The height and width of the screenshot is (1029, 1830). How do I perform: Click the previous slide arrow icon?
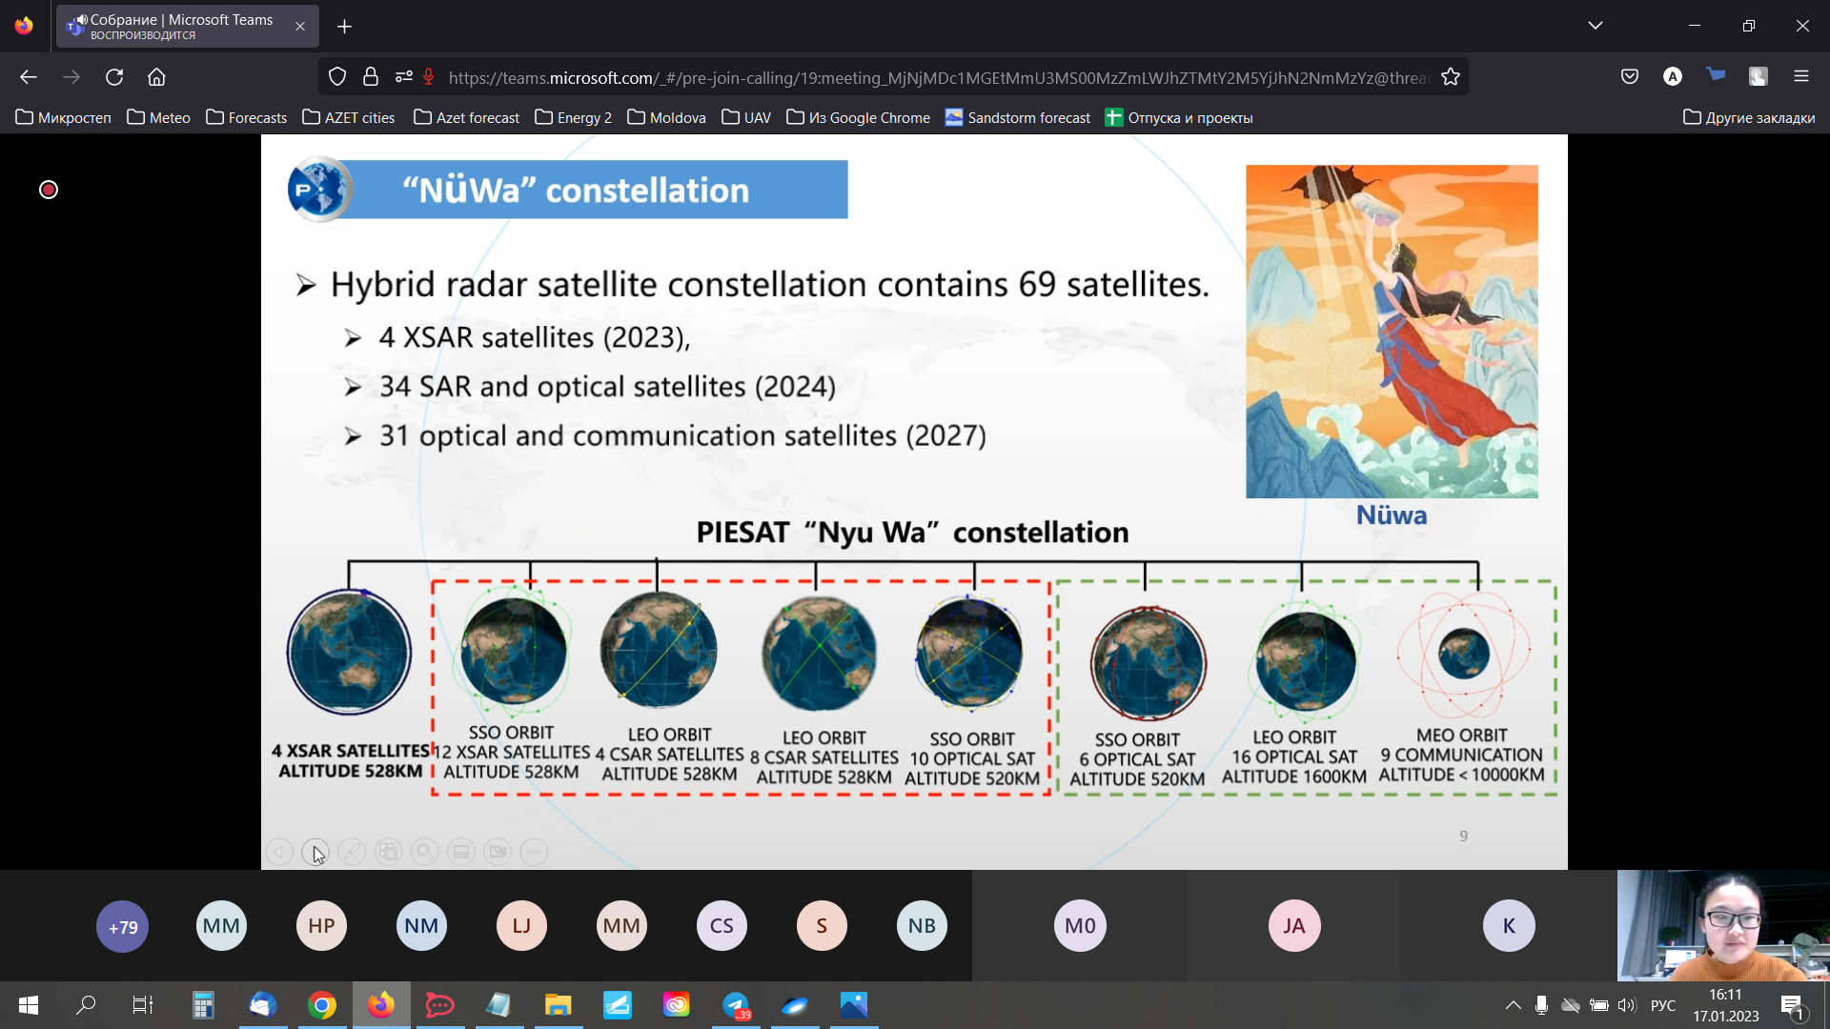coord(279,852)
